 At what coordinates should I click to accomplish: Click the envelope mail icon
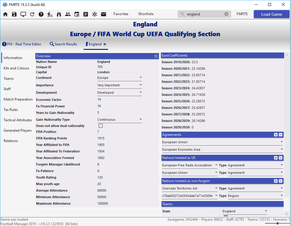(104, 14)
